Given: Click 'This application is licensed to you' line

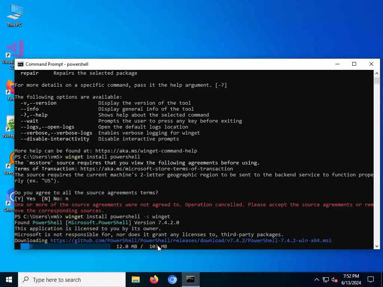Looking at the screenshot, I should pos(88,228).
